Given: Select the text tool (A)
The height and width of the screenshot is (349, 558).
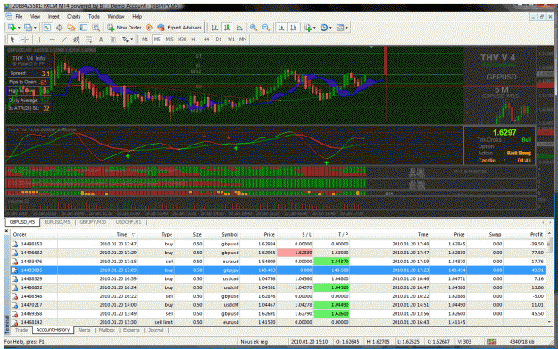Looking at the screenshot, I should point(101,39).
